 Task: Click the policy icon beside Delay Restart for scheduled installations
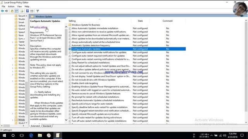(x=70, y=63)
